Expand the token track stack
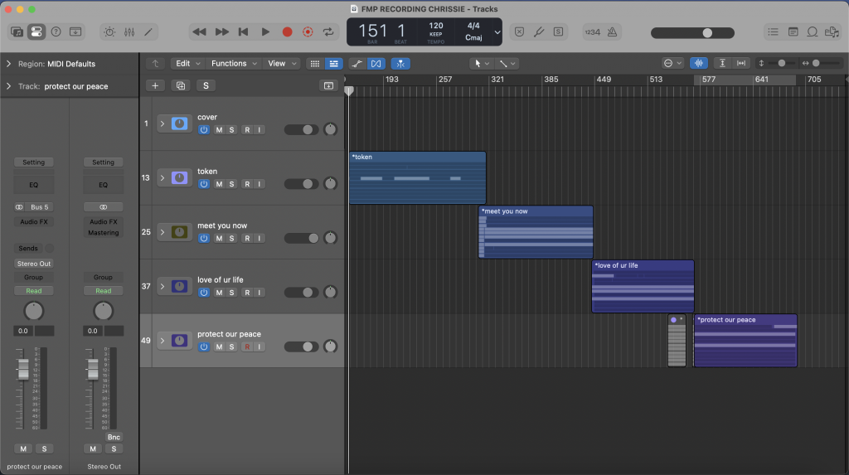 162,177
